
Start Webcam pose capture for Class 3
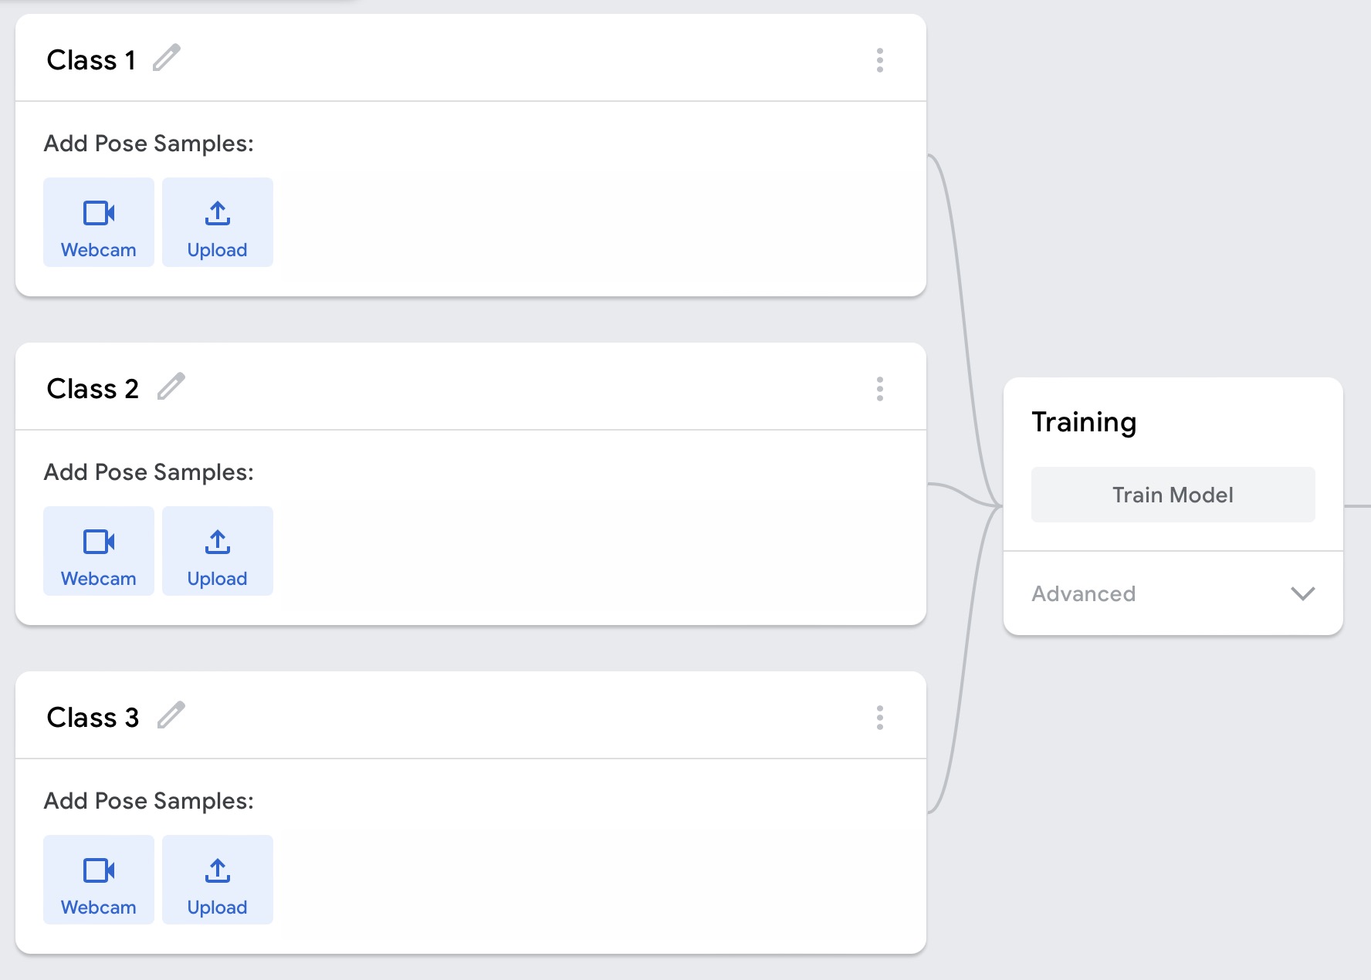[x=98, y=880]
